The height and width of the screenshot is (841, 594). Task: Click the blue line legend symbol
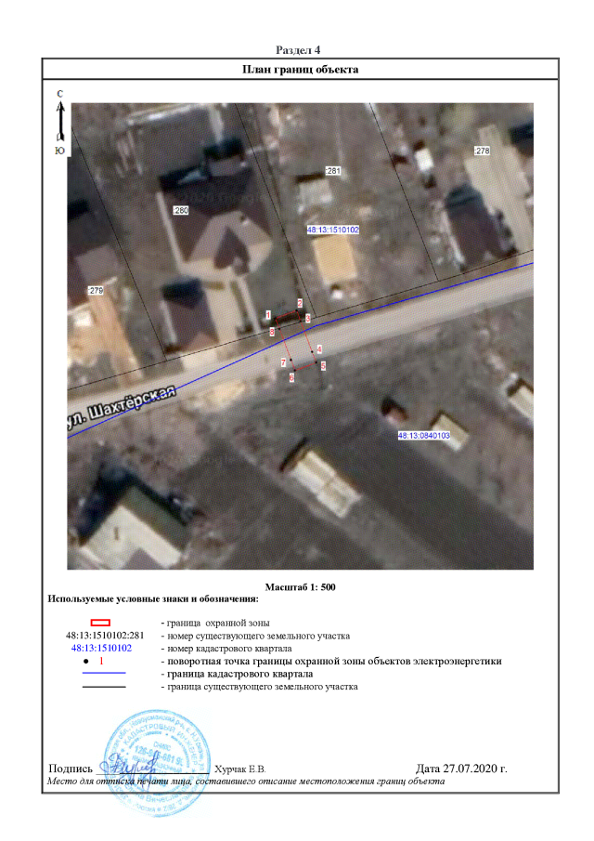(x=104, y=673)
